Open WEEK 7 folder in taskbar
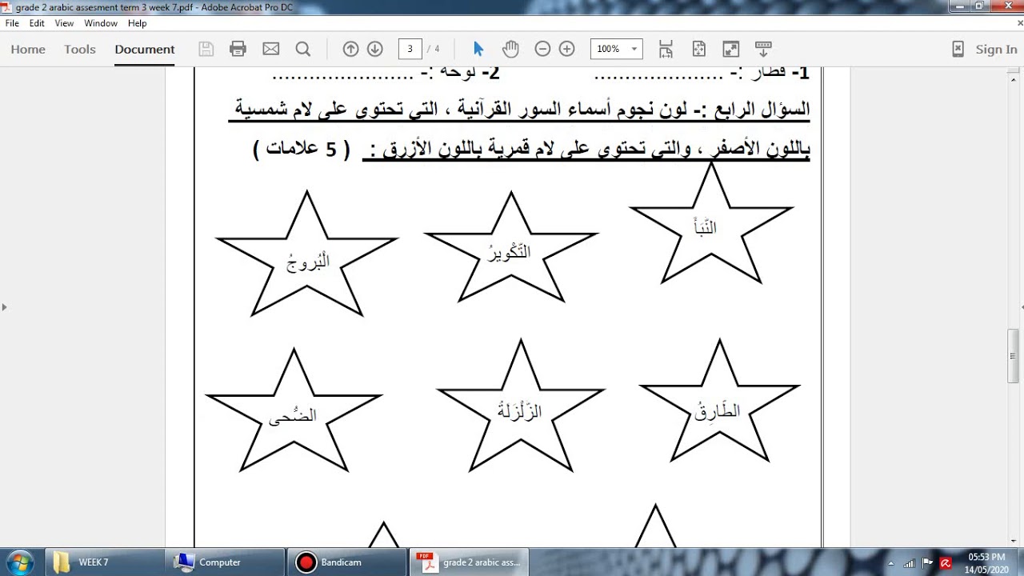This screenshot has height=576, width=1024. point(103,562)
